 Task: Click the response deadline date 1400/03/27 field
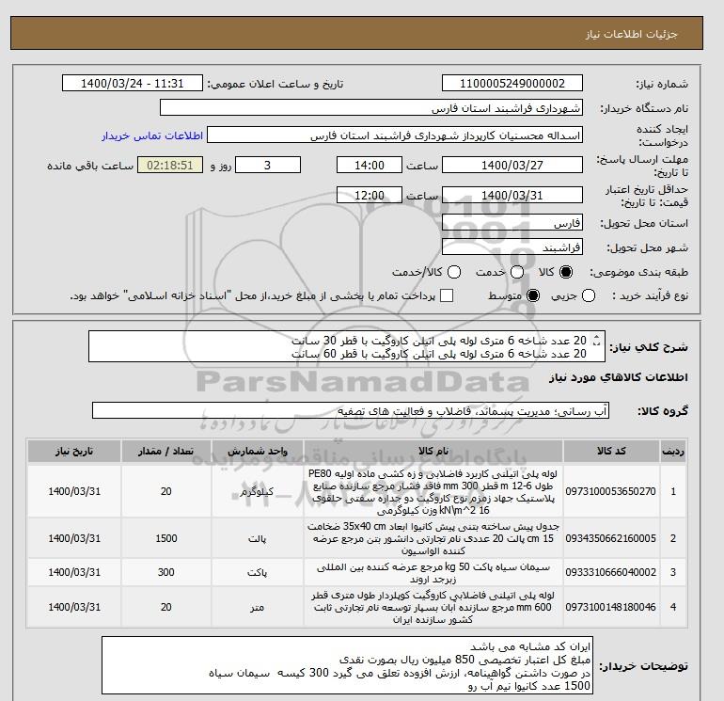[x=512, y=165]
